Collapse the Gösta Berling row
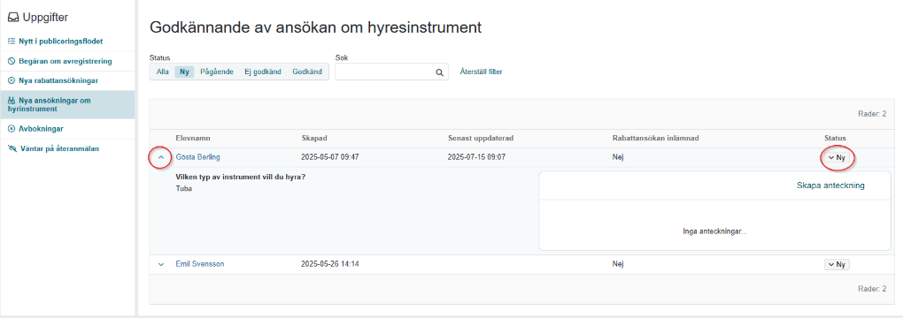903x318 pixels. pos(161,157)
